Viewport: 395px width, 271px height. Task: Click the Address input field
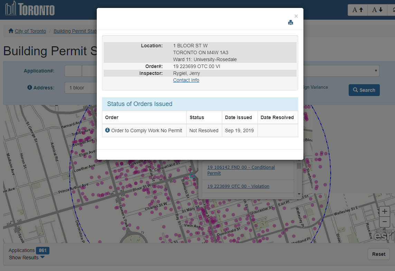[x=81, y=88]
